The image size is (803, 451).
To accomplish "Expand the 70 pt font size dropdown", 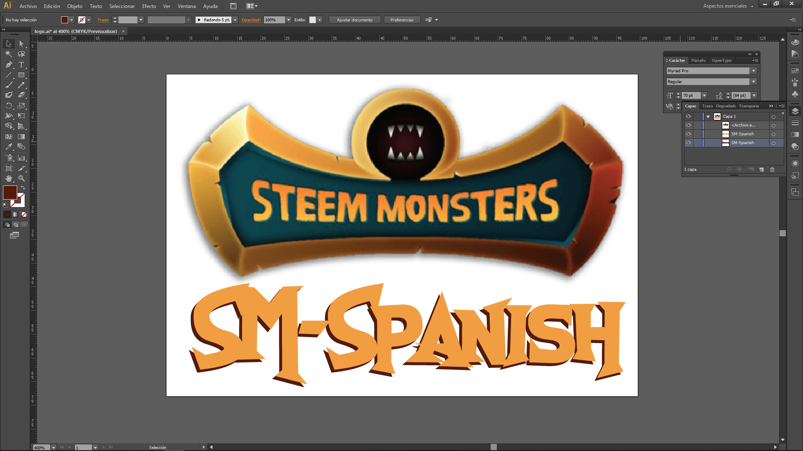I will coord(704,96).
